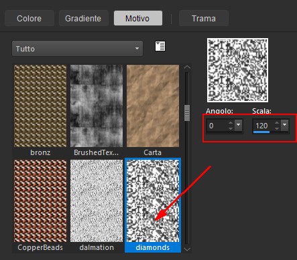The height and width of the screenshot is (260, 297).
Task: Click the large current pattern preview
Action: 237,70
